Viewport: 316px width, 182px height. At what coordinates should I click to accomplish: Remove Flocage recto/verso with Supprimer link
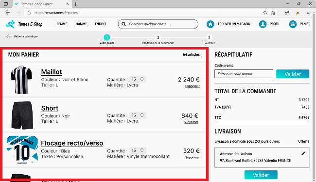click(x=193, y=157)
